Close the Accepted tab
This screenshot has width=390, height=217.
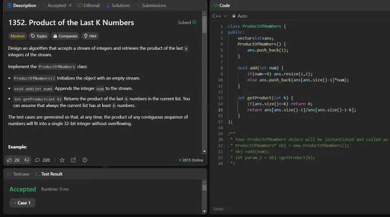tap(70, 5)
